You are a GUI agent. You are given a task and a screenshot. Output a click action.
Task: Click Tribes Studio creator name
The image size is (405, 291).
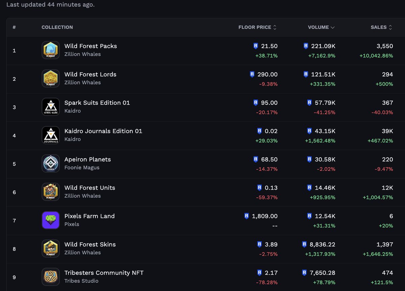[x=81, y=281]
